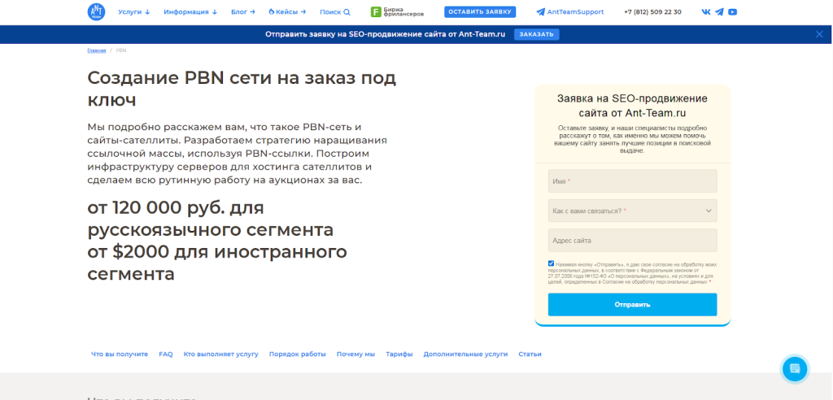This screenshot has height=400, width=833.
Task: Submit the form with Отправить
Action: (632, 305)
